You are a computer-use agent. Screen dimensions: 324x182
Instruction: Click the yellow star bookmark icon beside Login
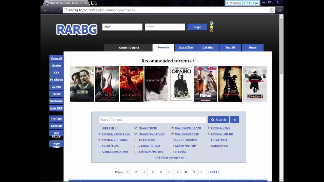point(212,27)
